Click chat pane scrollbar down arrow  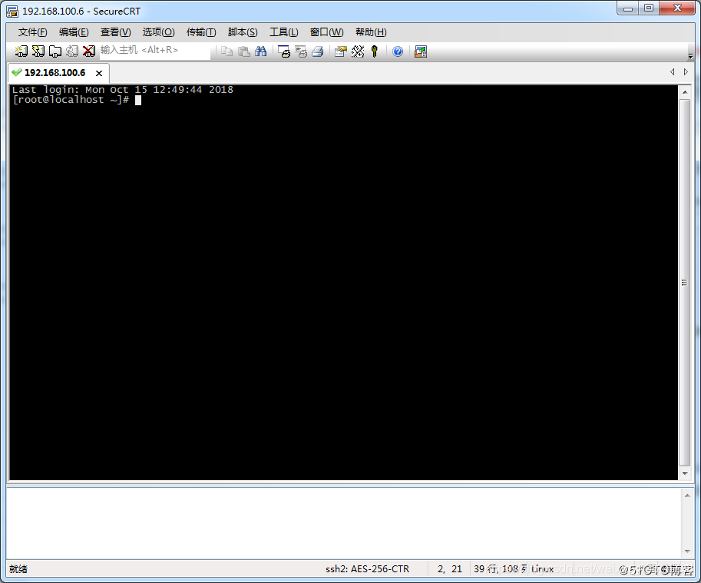(687, 552)
